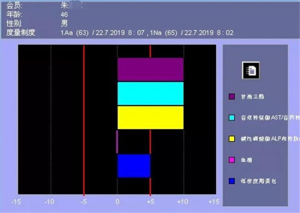Viewport: 300px width, 213px height.
Task: Click the magenta legend swatch for 血糖
Action: coord(232,158)
